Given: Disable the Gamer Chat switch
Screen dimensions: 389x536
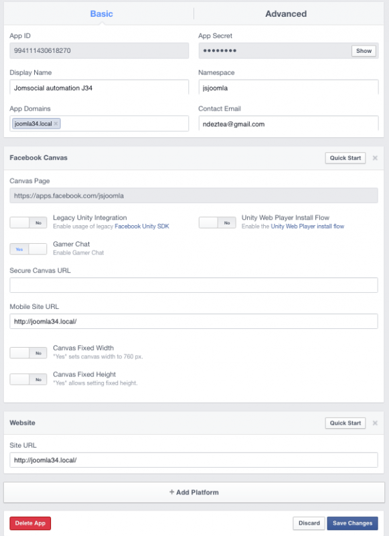Looking at the screenshot, I should point(28,249).
